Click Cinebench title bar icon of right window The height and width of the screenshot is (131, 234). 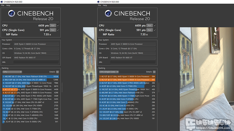(x=98, y=2)
